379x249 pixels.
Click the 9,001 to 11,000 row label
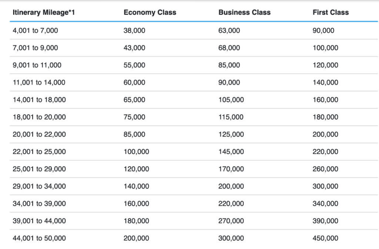tap(37, 65)
